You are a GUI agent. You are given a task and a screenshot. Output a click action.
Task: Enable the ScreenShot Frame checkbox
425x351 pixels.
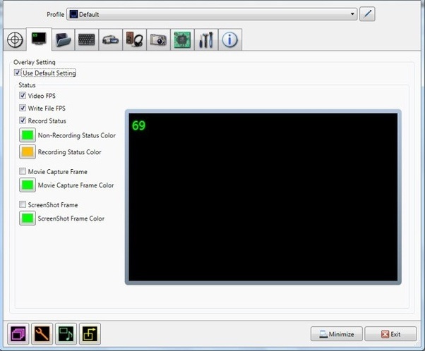click(23, 204)
